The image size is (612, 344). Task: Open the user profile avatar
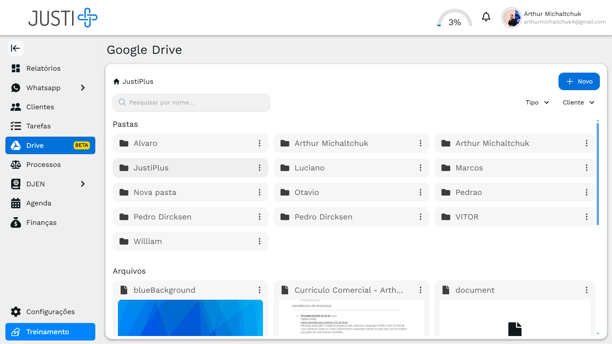click(x=511, y=18)
